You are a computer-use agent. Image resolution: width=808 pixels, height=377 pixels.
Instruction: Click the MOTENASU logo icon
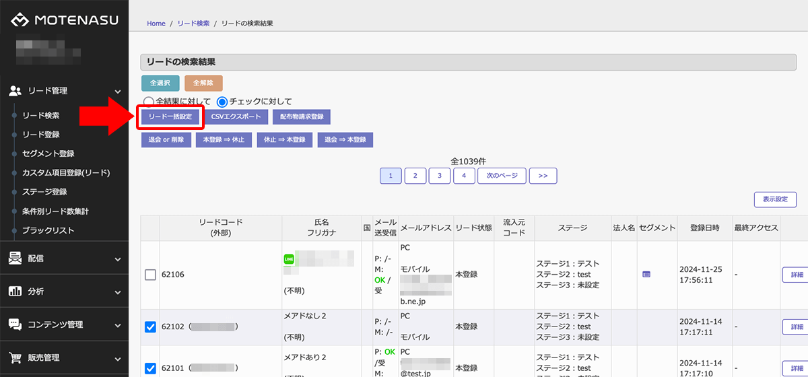pos(19,20)
